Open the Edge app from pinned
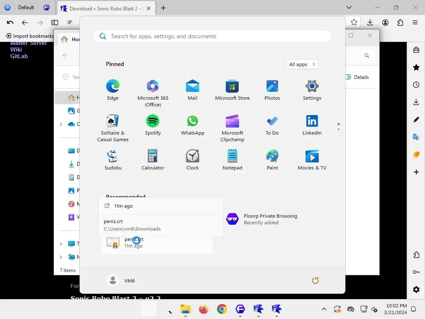The width and height of the screenshot is (425, 319). pos(113,90)
